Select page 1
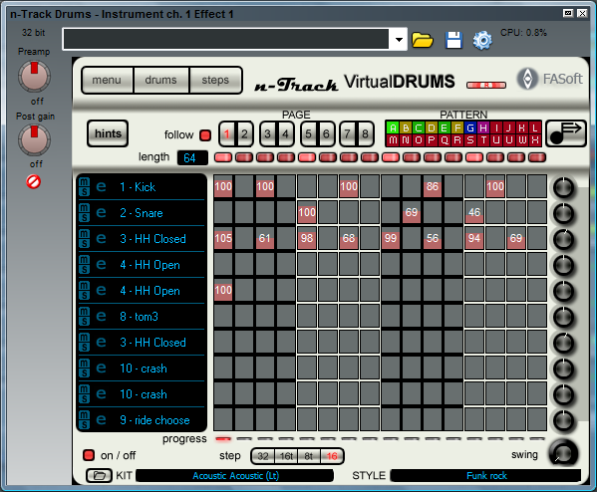Screen dimensions: 597x492 pos(227,133)
